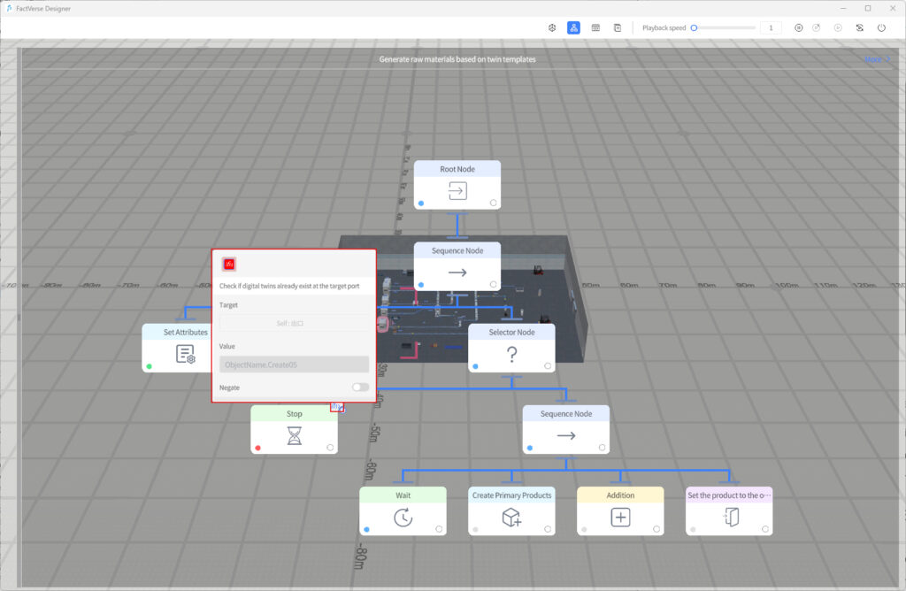
Task: Click the Target field showing Self
Action: tap(294, 323)
